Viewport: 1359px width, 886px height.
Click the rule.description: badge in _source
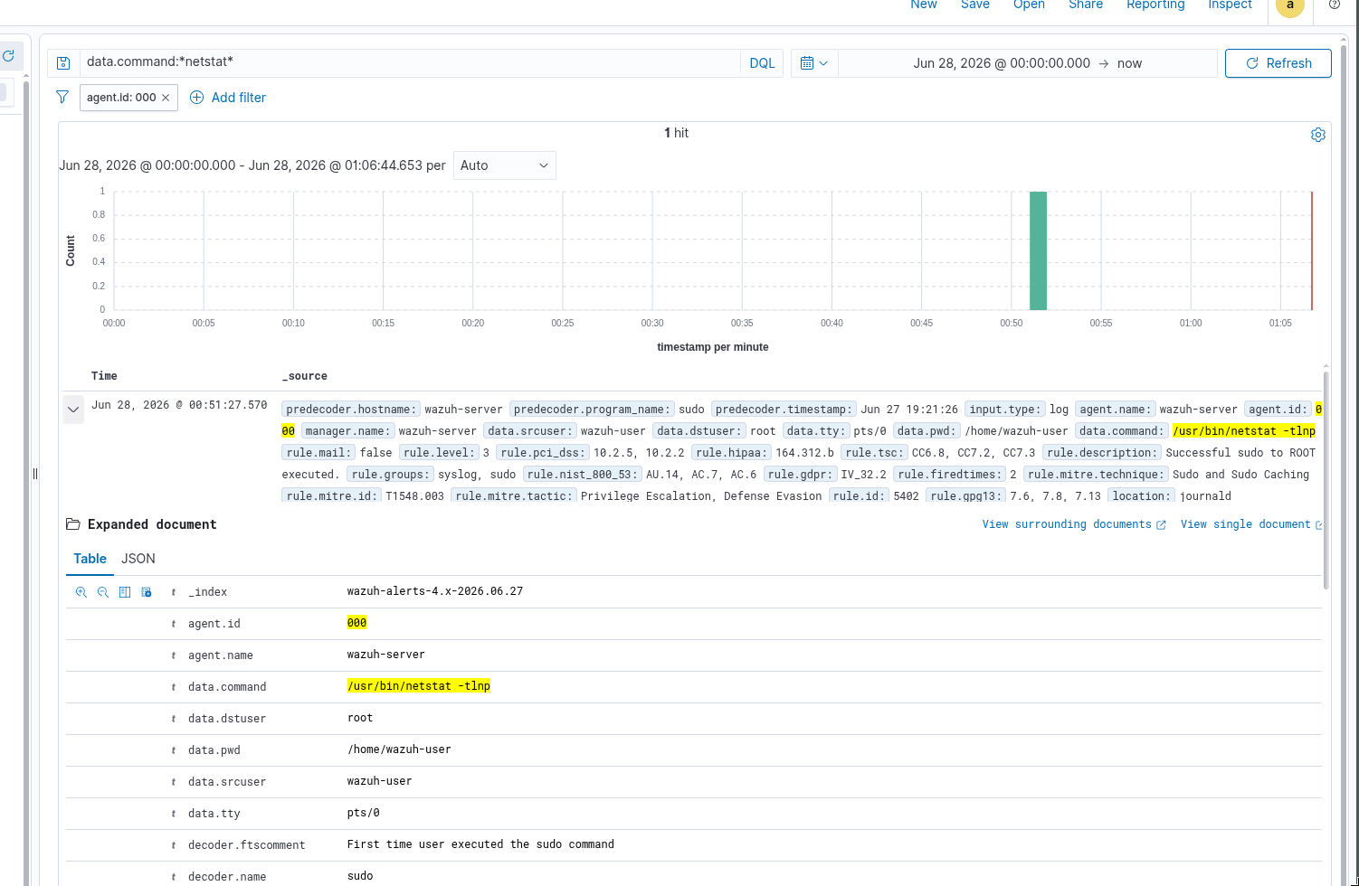click(x=1101, y=453)
